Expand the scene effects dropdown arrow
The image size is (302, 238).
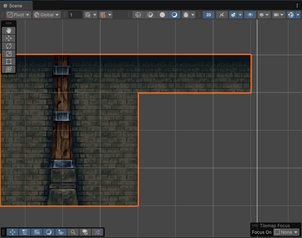pos(240,15)
